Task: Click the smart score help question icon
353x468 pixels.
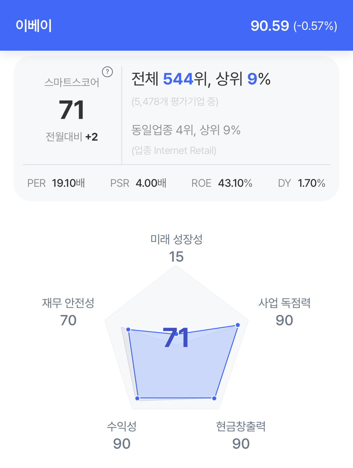Action: coord(108,72)
